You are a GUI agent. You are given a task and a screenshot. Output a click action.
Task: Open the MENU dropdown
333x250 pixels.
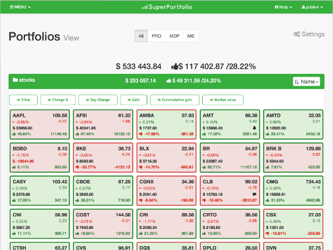[x=20, y=7]
